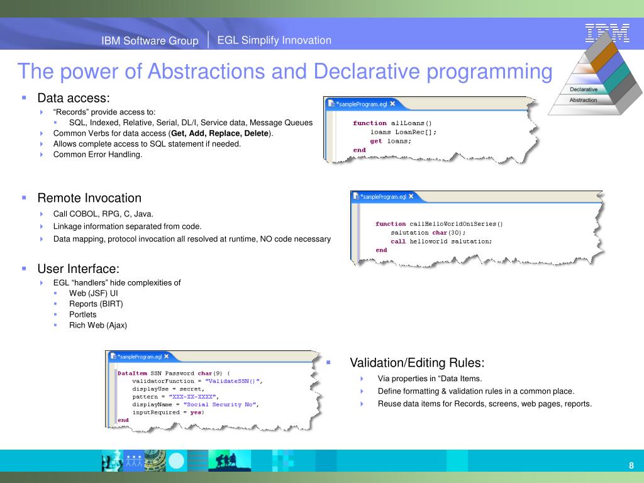Click the 'Rich Web (Ajax)' sub-bullet
The height and width of the screenshot is (483, 644).
98,325
